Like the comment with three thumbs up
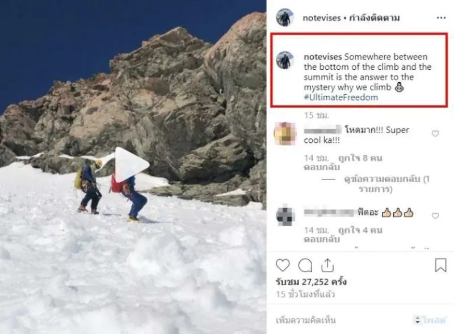This screenshot has width=454, height=334. coord(435,215)
